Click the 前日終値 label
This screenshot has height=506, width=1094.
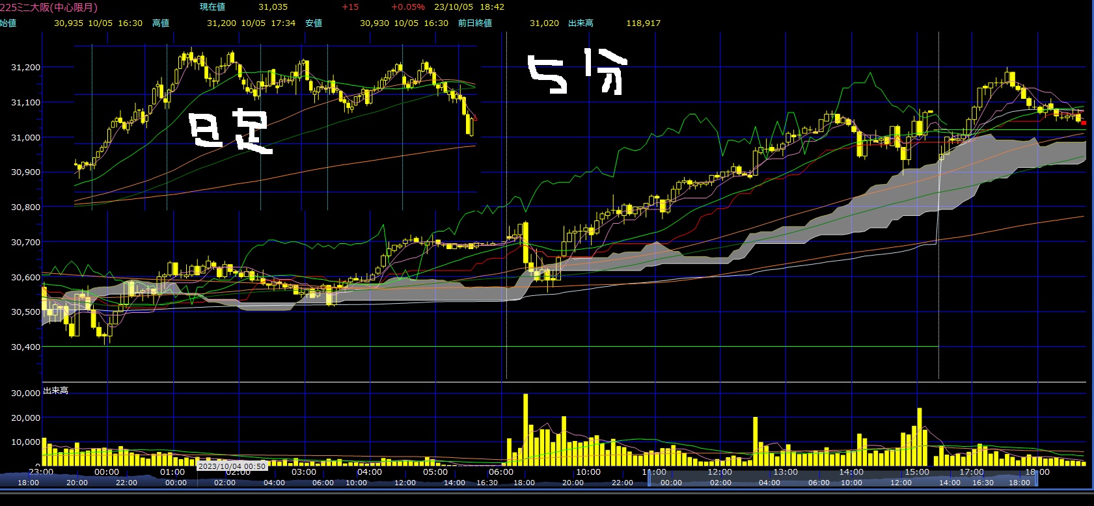pyautogui.click(x=475, y=23)
